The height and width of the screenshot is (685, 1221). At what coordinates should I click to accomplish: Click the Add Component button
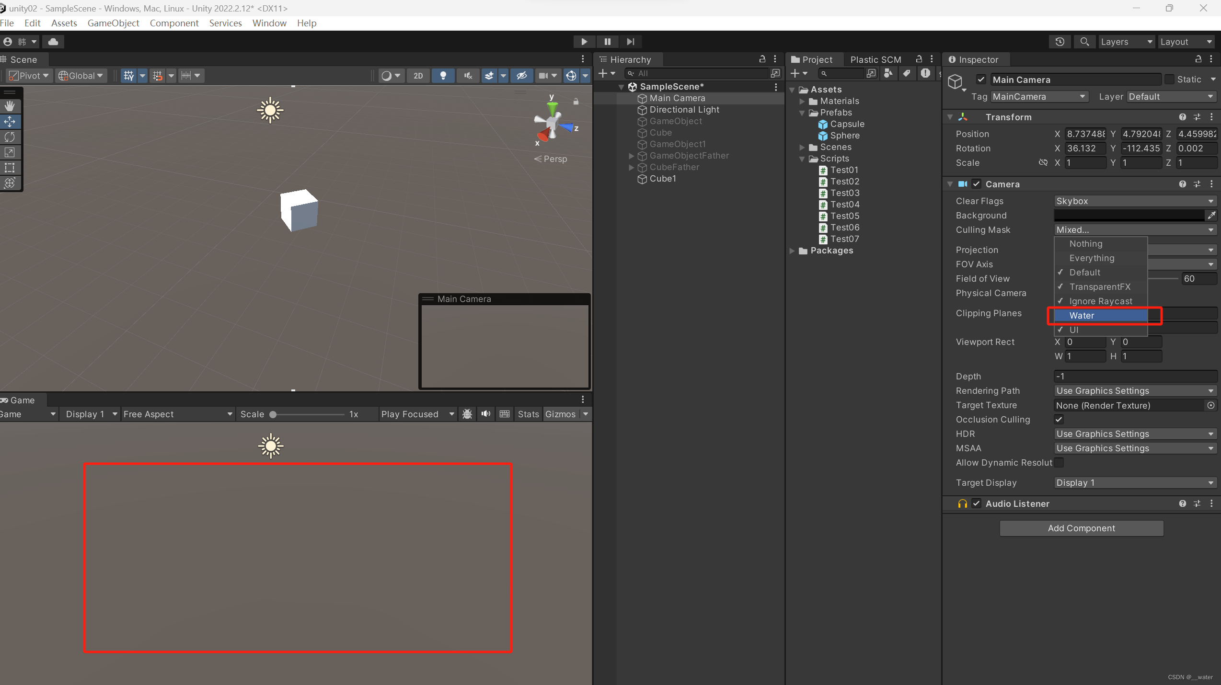click(1081, 528)
